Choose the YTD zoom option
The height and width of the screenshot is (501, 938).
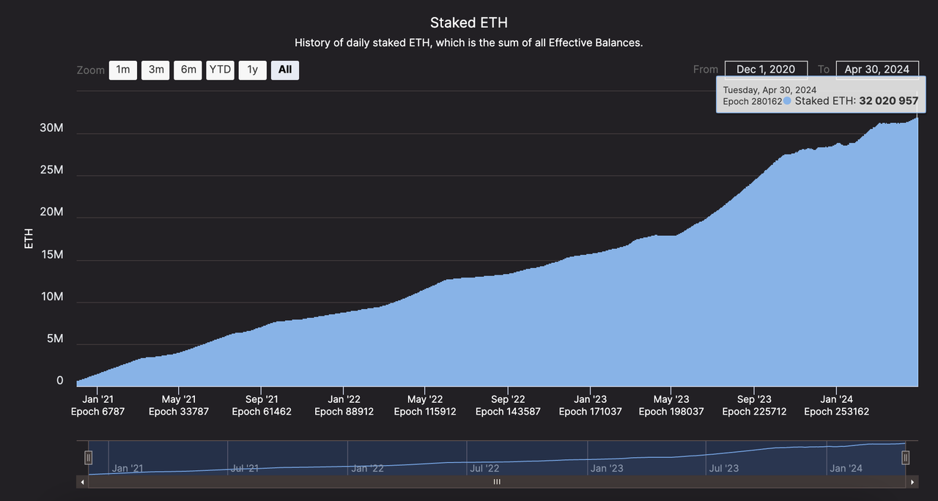click(220, 70)
